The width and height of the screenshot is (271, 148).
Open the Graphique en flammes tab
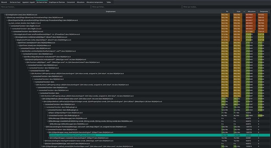pos(57,2)
